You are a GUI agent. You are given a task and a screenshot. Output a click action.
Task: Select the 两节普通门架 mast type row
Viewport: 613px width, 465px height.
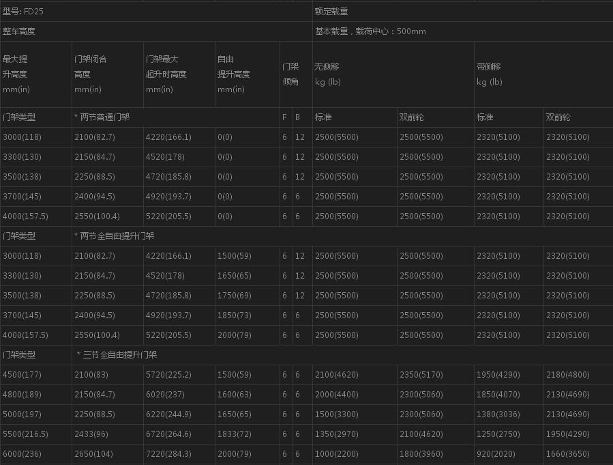click(x=105, y=117)
